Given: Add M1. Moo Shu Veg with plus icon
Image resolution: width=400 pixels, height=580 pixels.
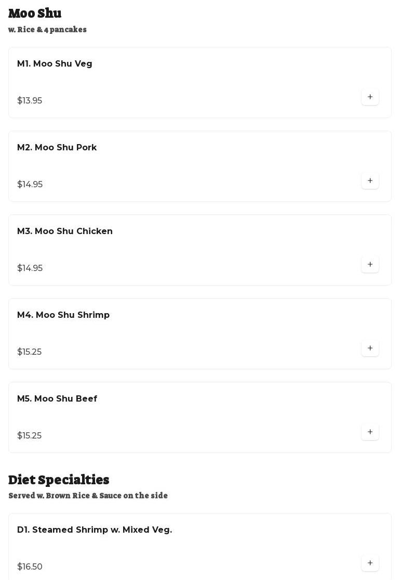Looking at the screenshot, I should 370,97.
